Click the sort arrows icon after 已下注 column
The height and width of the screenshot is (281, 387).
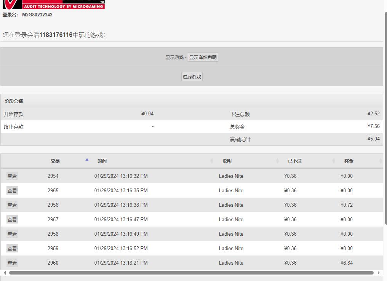(x=334, y=161)
